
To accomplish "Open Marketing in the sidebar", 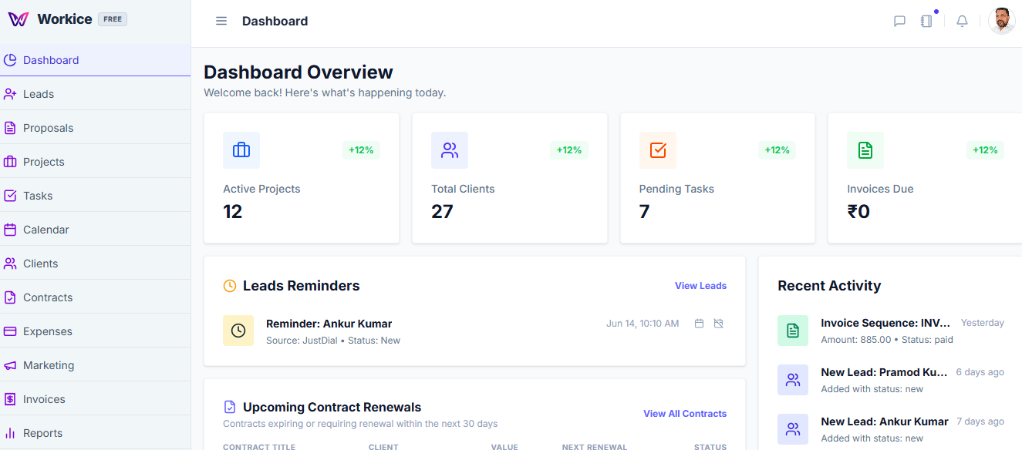I will [x=95, y=365].
